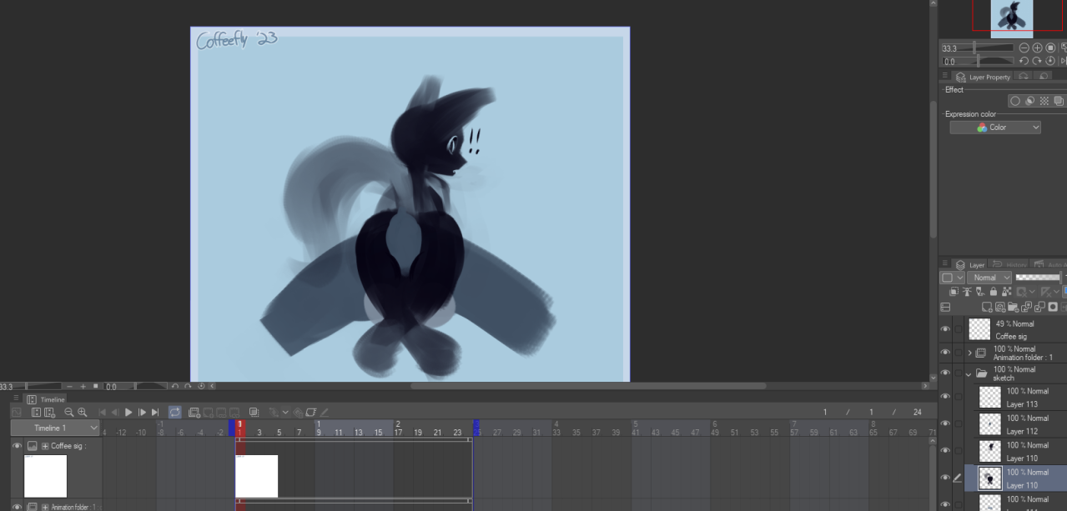The height and width of the screenshot is (511, 1067).
Task: Hide the sketch folder in layers
Action: pyautogui.click(x=945, y=373)
